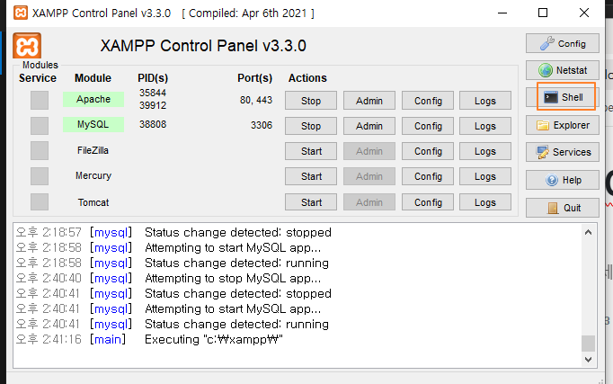
Task: Click the Tomcat module name
Action: coord(93,202)
